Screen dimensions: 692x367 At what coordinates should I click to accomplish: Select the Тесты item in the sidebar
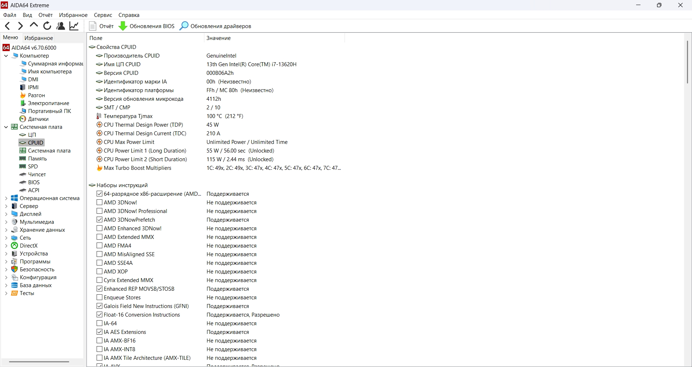click(23, 293)
